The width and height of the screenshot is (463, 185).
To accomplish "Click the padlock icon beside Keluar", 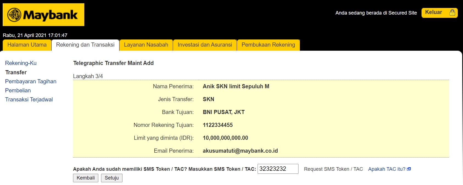I will [x=452, y=13].
